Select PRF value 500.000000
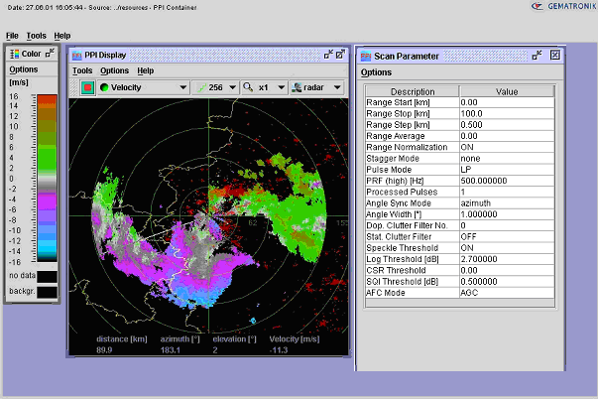 point(507,181)
